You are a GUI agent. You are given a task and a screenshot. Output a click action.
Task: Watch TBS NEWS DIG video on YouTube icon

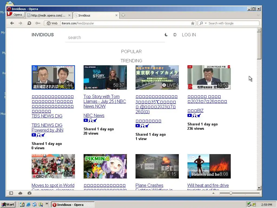pos(34,135)
